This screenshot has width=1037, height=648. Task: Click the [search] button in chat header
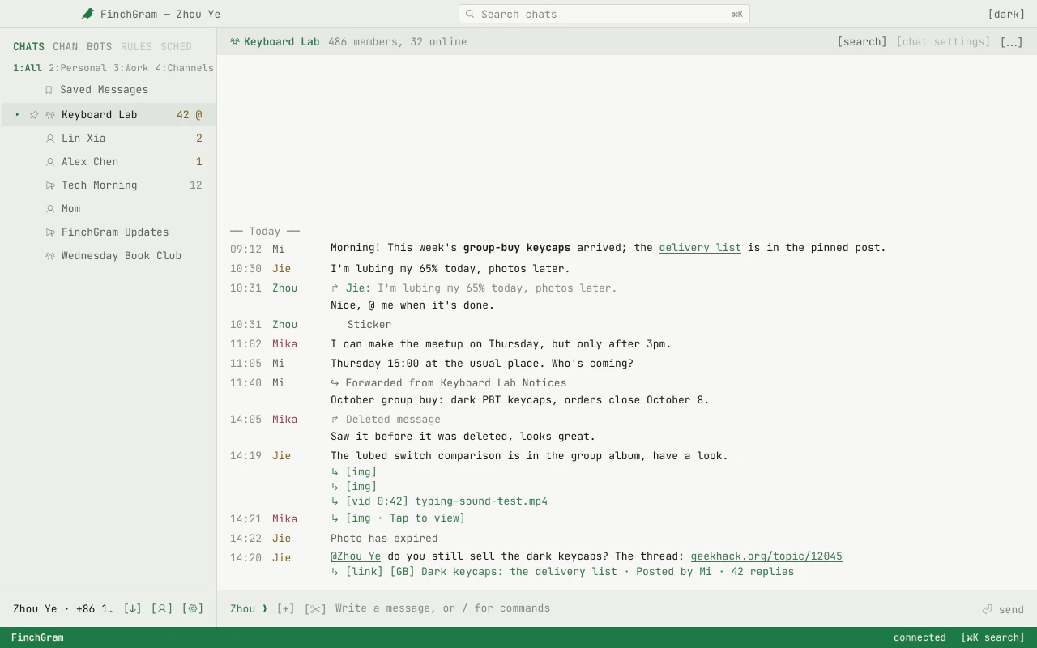pos(862,42)
